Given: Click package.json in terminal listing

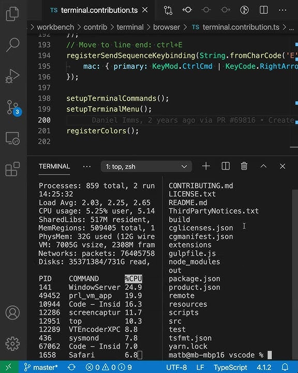Looking at the screenshot, I should 195,279.
